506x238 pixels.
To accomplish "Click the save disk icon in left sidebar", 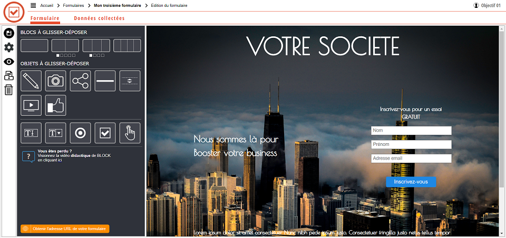I will (8, 33).
